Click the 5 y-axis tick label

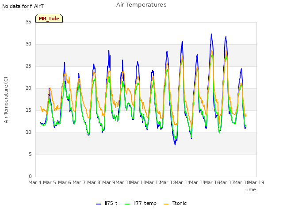(30, 154)
